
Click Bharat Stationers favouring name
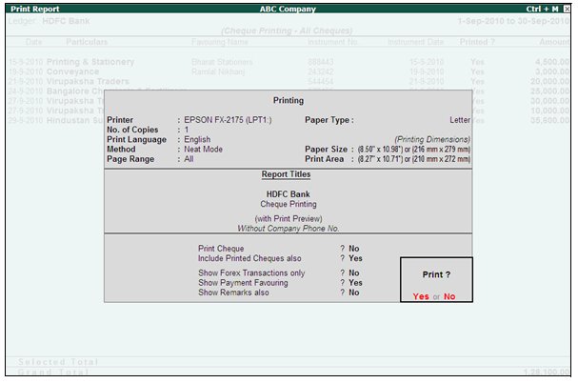[x=222, y=62]
